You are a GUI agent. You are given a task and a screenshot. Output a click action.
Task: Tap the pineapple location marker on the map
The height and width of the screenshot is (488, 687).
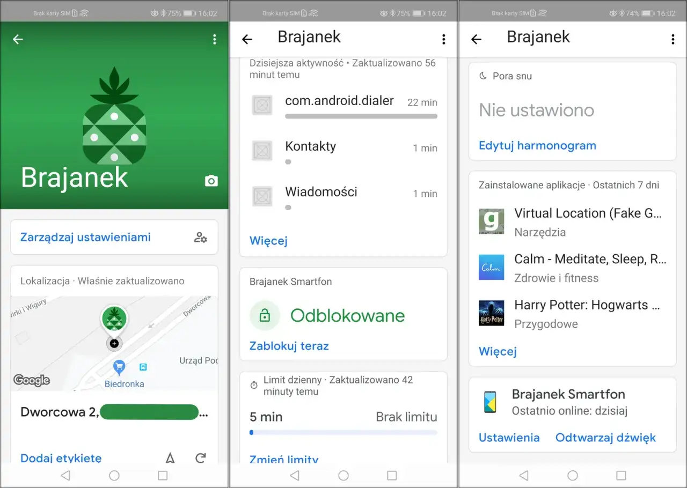[114, 321]
